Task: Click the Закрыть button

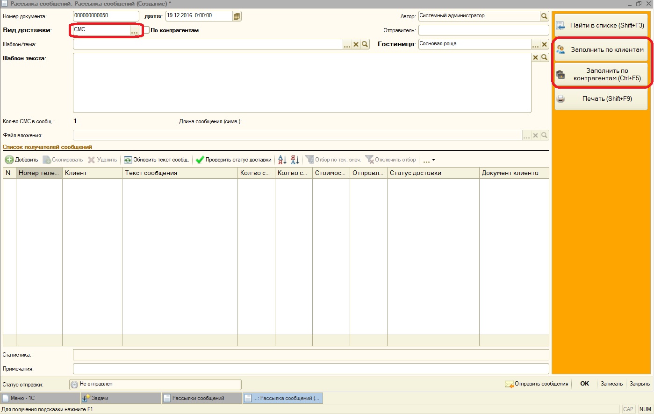Action: point(640,384)
